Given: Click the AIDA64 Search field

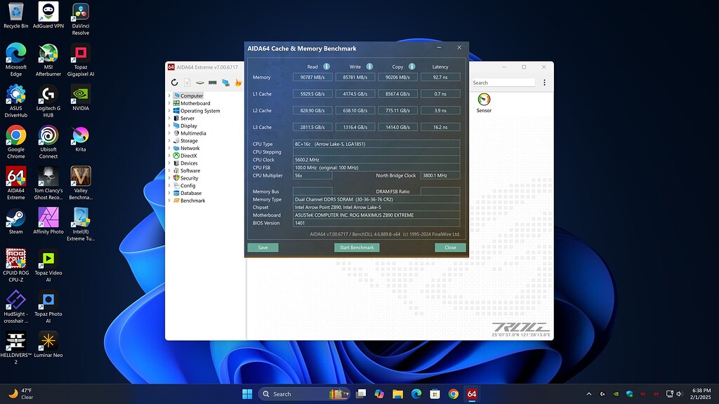Looking at the screenshot, I should (x=503, y=83).
